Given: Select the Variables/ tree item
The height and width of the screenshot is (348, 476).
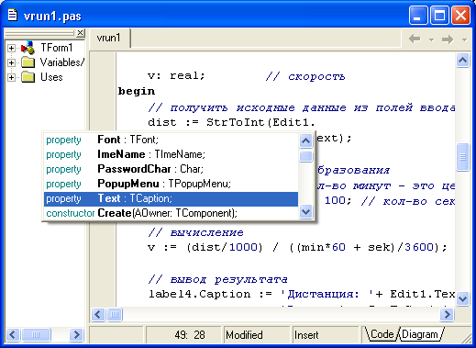Looking at the screenshot, I should [62, 62].
